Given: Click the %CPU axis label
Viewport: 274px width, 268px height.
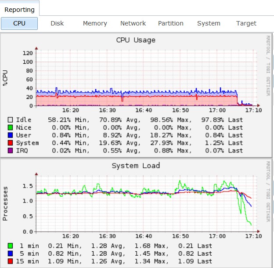Looking at the screenshot, I should tap(5, 78).
